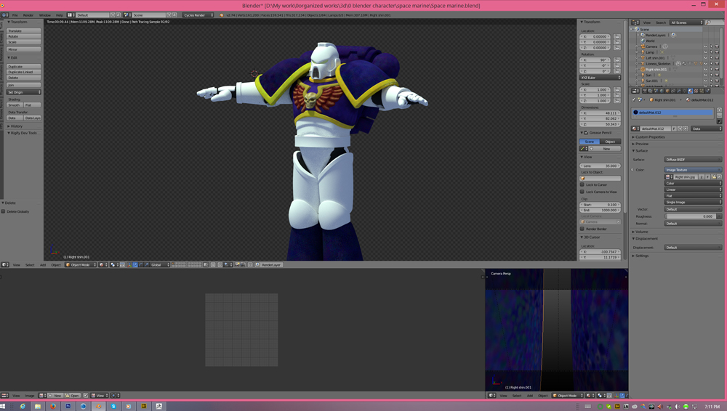Click the Mirror button
The height and width of the screenshot is (411, 727).
click(x=24, y=49)
